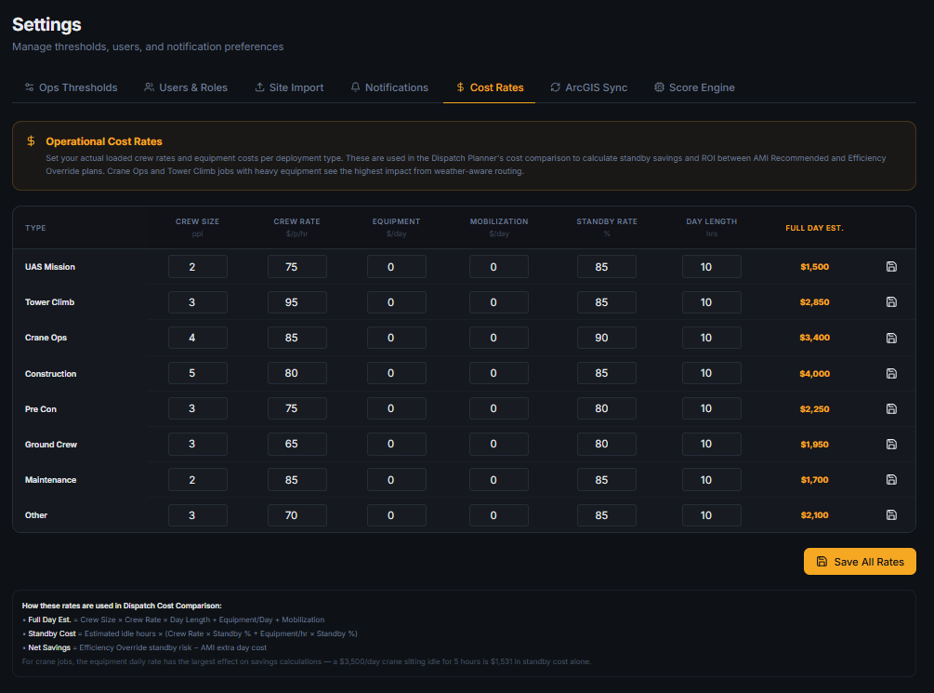Click the Operational Cost Rates heading
Screen dimensions: 934x693
(x=104, y=141)
